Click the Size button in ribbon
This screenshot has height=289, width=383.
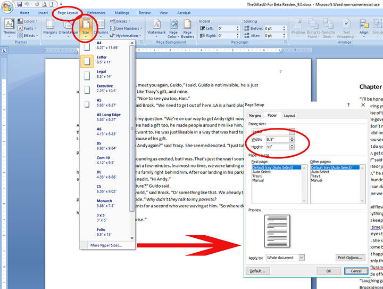[x=86, y=28]
